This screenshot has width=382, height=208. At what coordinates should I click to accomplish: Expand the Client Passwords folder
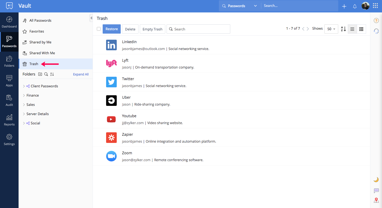tap(24, 86)
